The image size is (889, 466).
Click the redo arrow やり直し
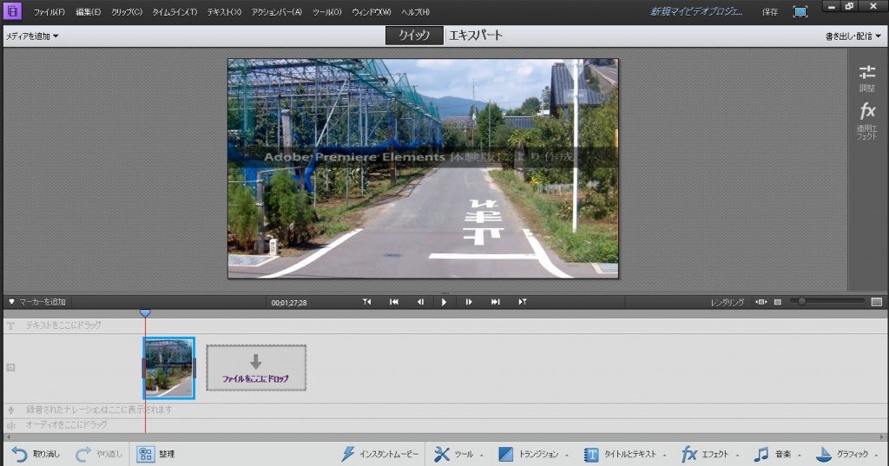(99, 454)
